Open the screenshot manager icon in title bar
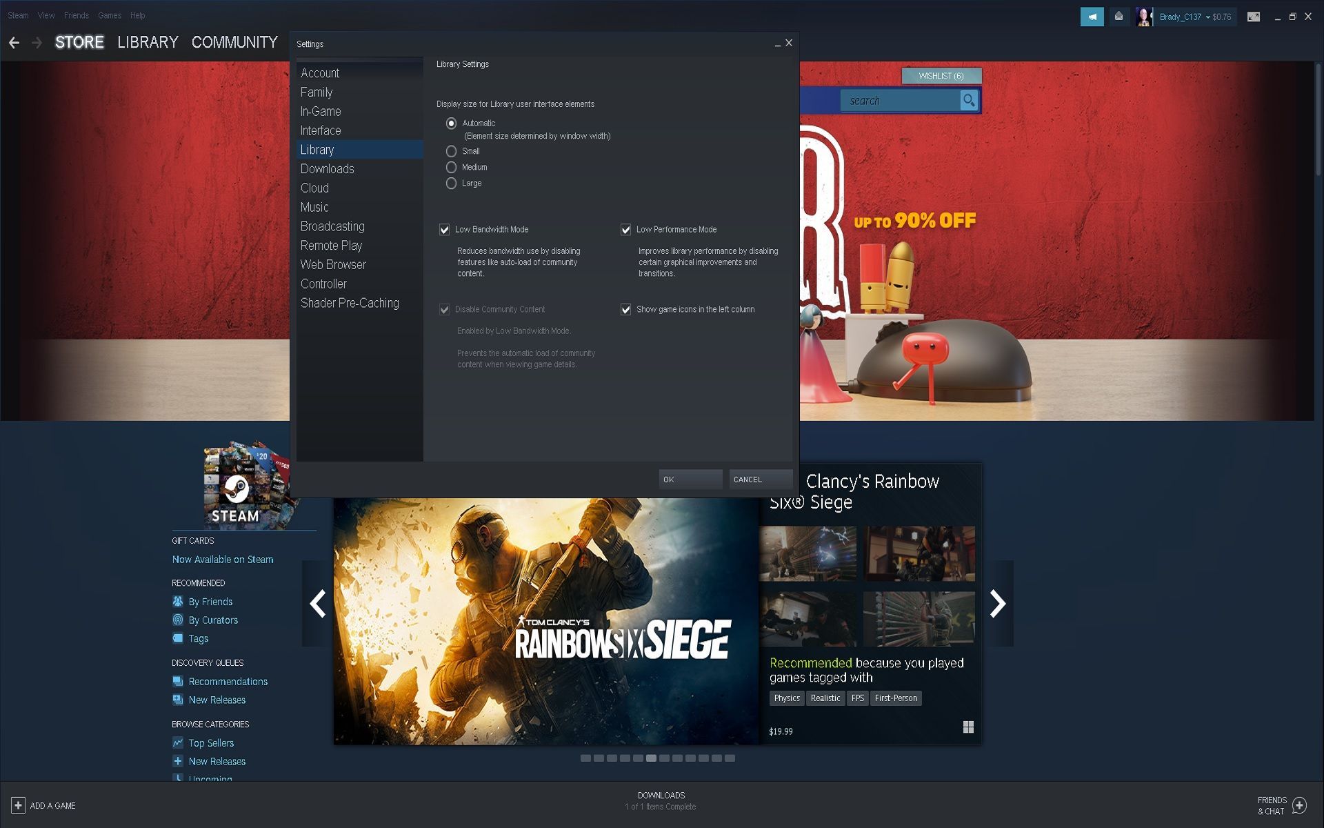The width and height of the screenshot is (1324, 828). tap(1254, 17)
